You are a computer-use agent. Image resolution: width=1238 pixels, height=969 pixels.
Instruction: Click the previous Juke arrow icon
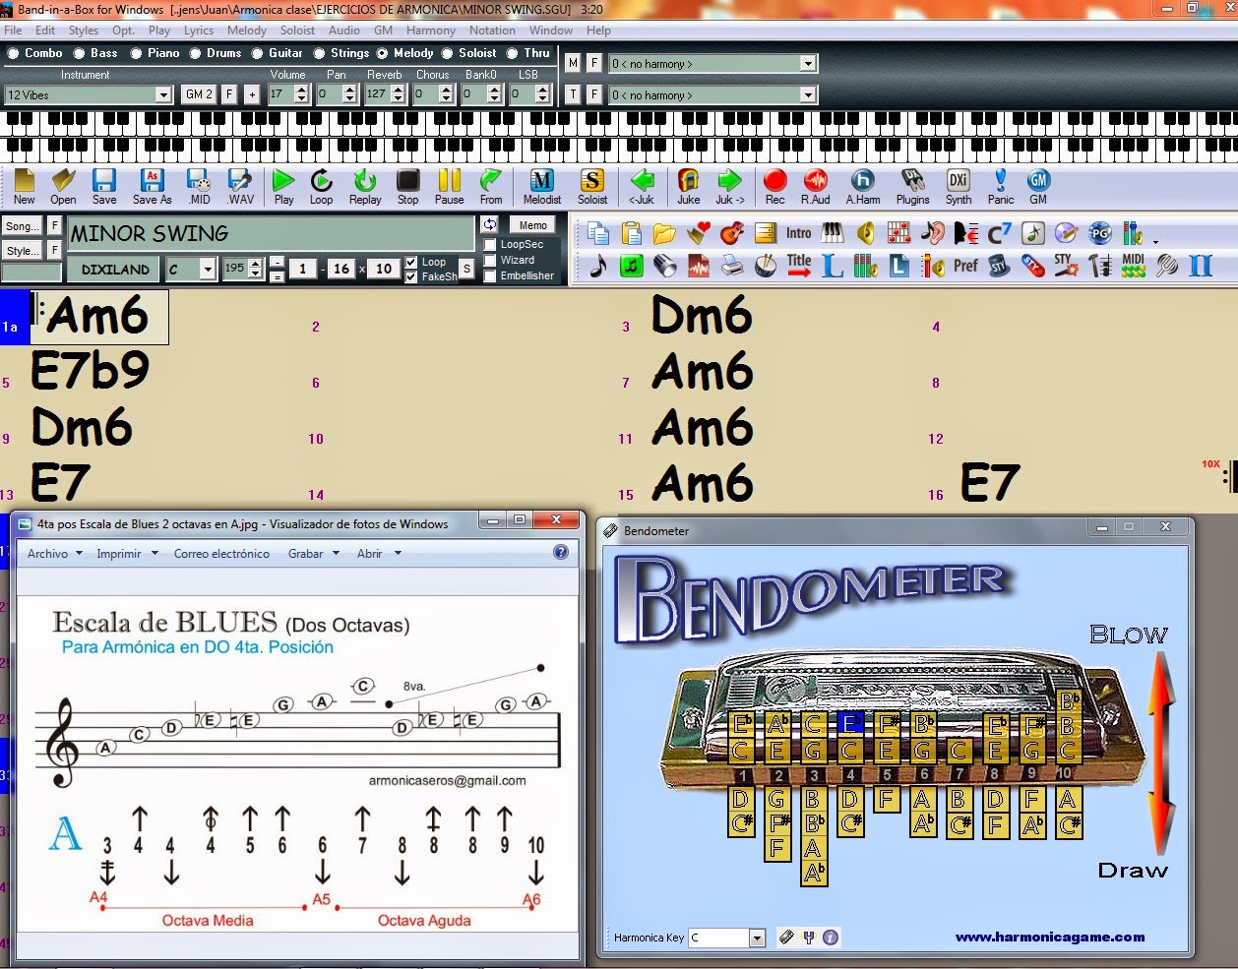(x=642, y=186)
